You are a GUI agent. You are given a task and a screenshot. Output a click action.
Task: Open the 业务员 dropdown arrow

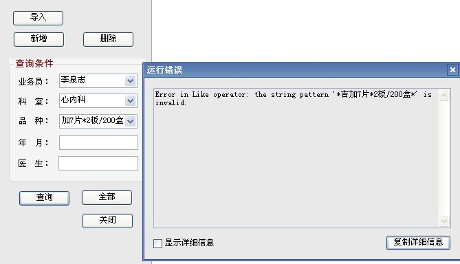tap(130, 80)
